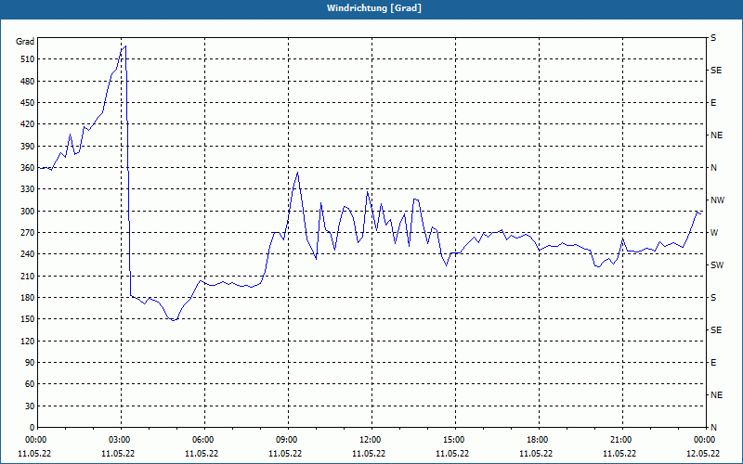Select the "E" compass label level with 450
This screenshot has width=743, height=464.
(x=713, y=103)
